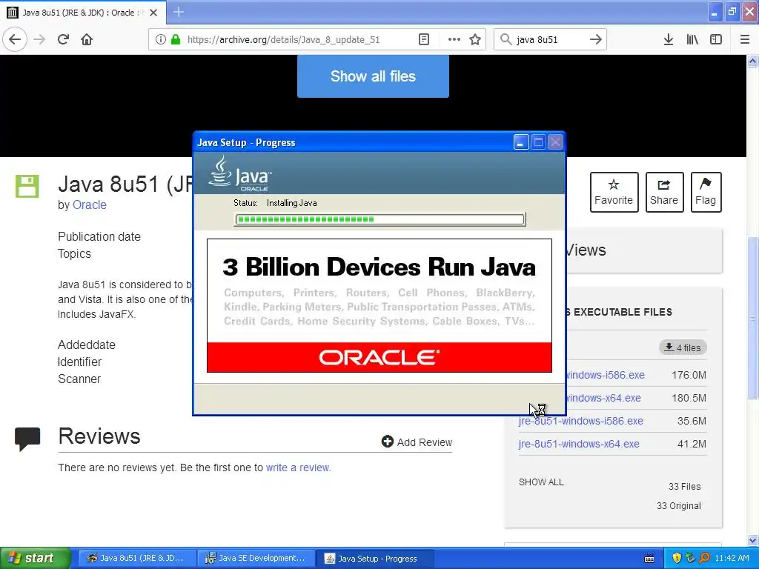Open the Oracle author link
The width and height of the screenshot is (759, 569).
point(90,204)
